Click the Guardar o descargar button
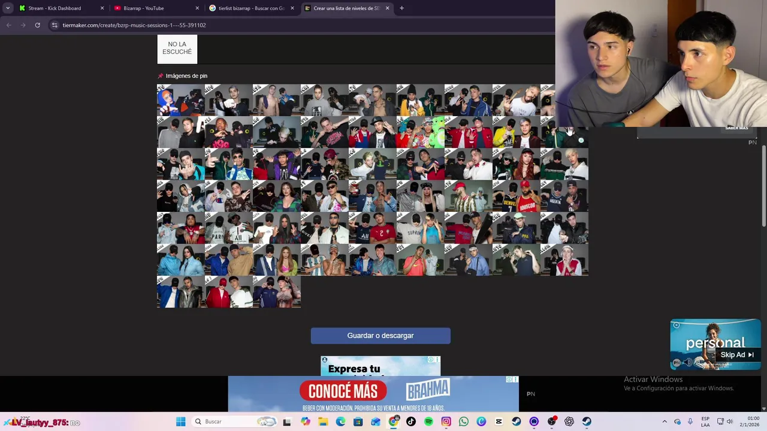 (x=381, y=336)
